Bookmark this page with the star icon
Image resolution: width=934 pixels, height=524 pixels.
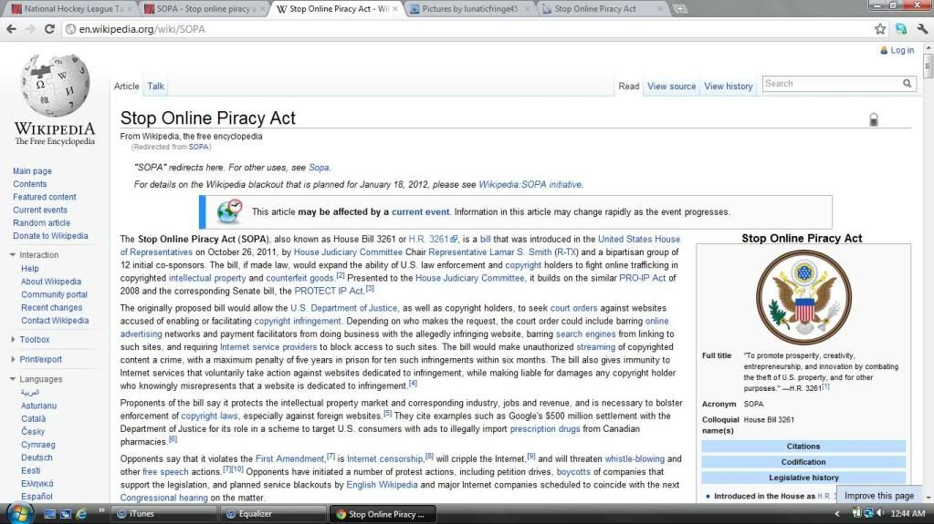[x=880, y=28]
